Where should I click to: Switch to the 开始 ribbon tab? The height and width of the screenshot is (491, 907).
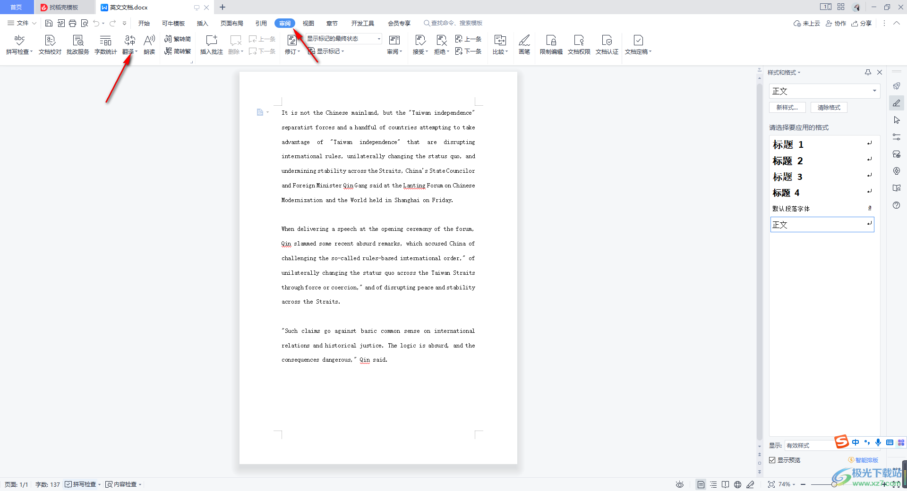pos(144,23)
